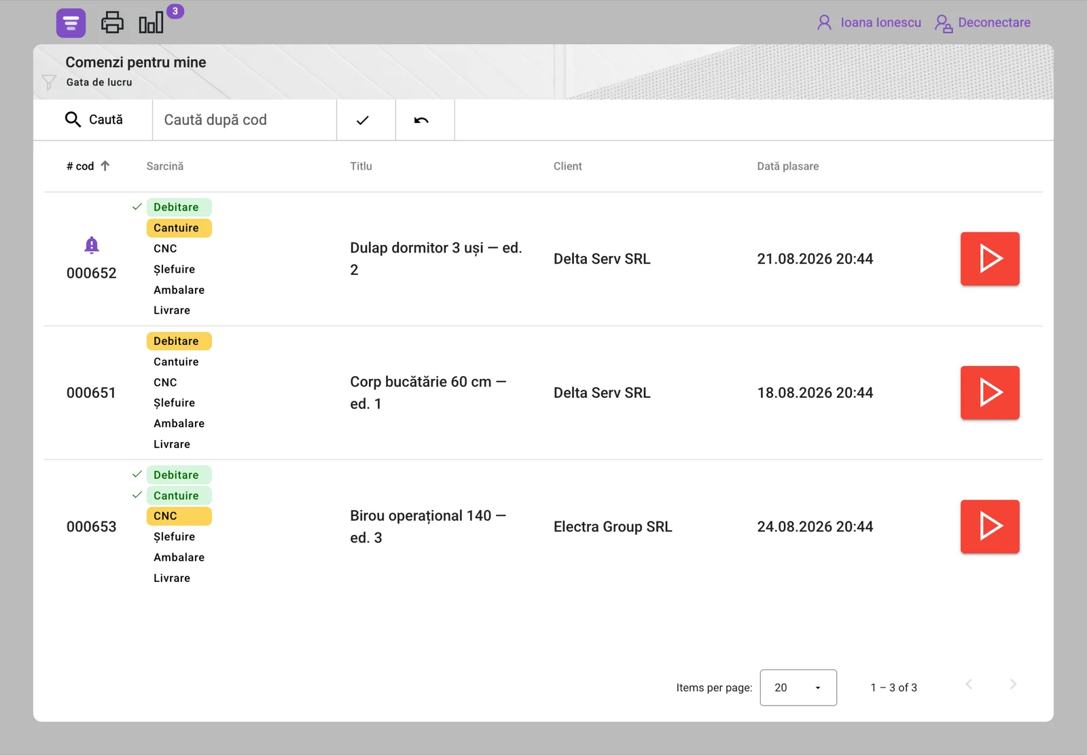Click the funnel filter icon under header
This screenshot has height=755, width=1087.
pyautogui.click(x=49, y=82)
